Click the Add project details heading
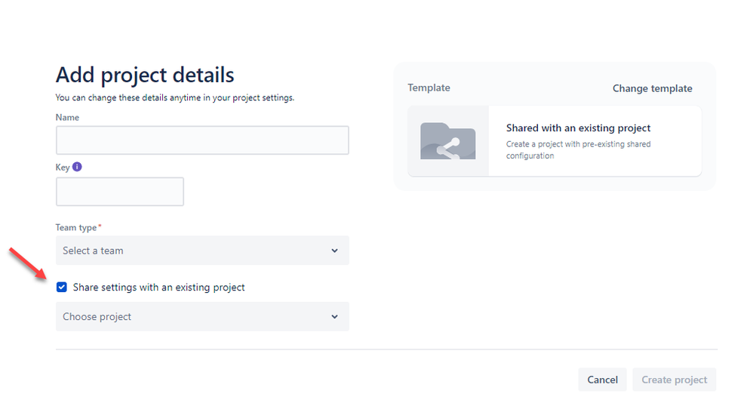 click(145, 75)
